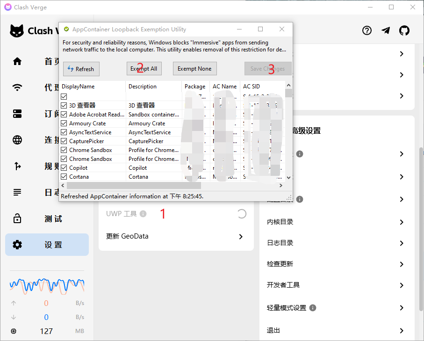Expand the 检查更新 chevron
Image resolution: width=424 pixels, height=341 pixels.
click(x=402, y=264)
